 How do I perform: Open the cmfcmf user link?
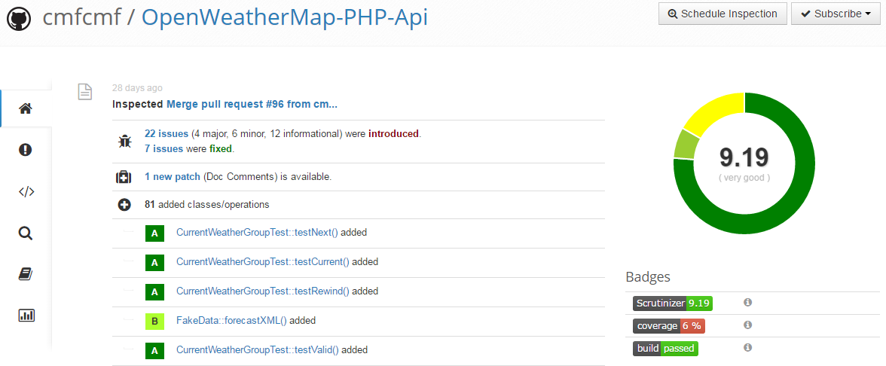82,17
